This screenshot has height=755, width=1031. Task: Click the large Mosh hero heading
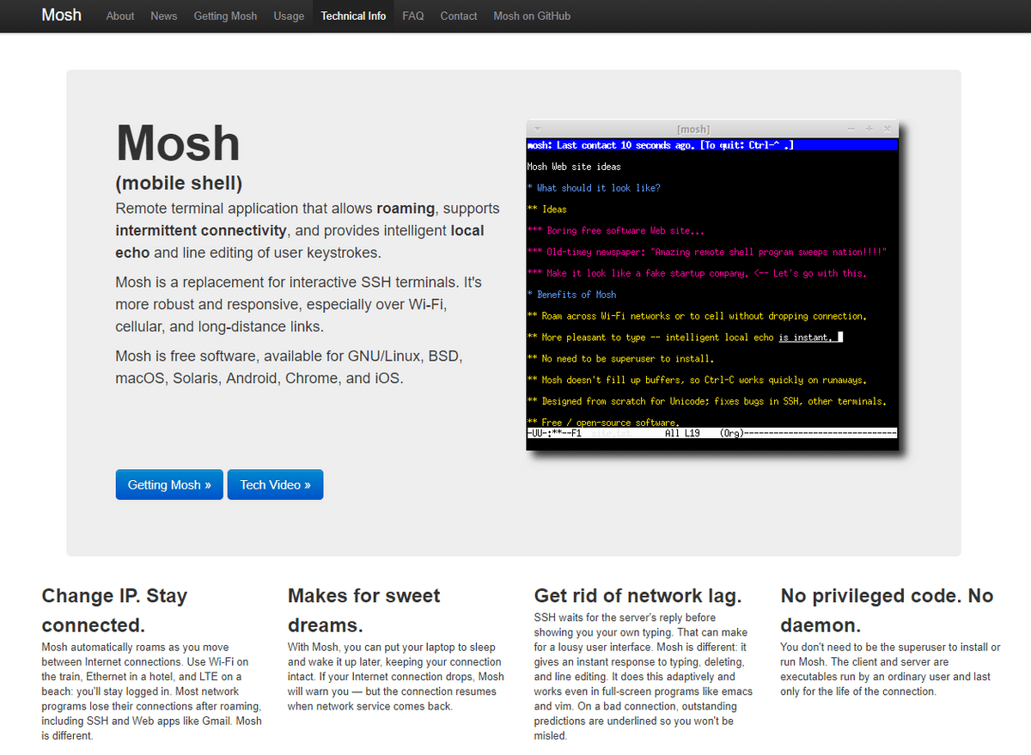click(178, 143)
